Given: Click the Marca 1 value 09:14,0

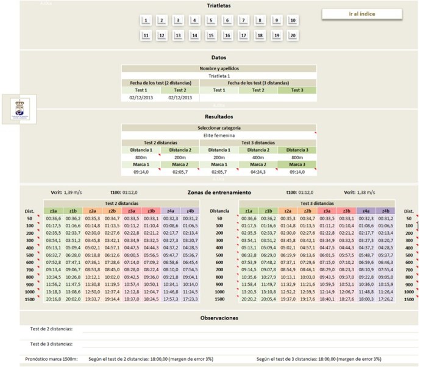Looking at the screenshot, I should pos(140,172).
